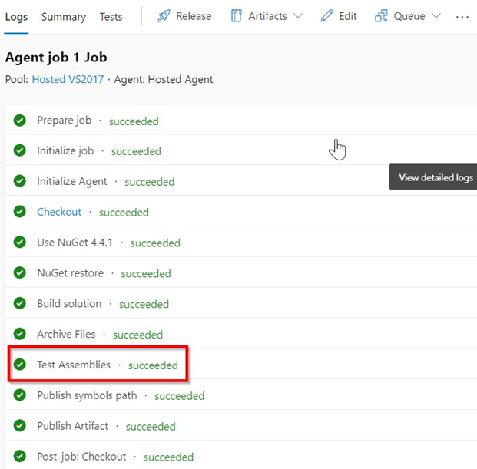Click the Artifacts package icon
477x469 pixels.
coord(237,16)
